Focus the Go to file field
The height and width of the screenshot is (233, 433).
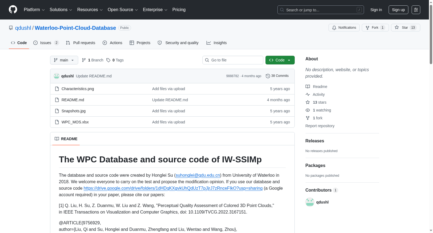pos(233,60)
